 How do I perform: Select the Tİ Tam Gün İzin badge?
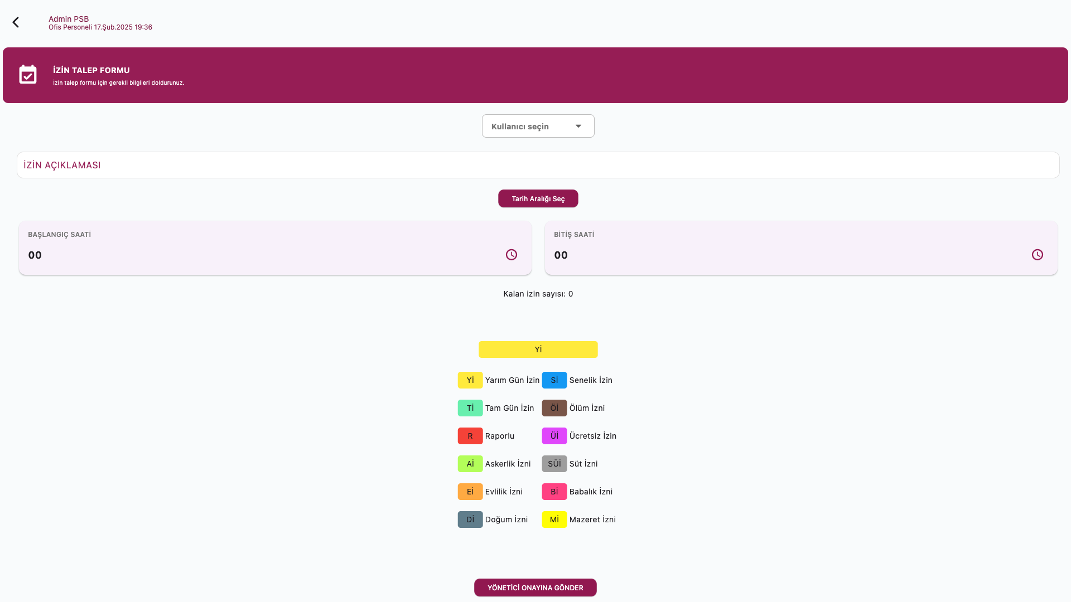470,408
